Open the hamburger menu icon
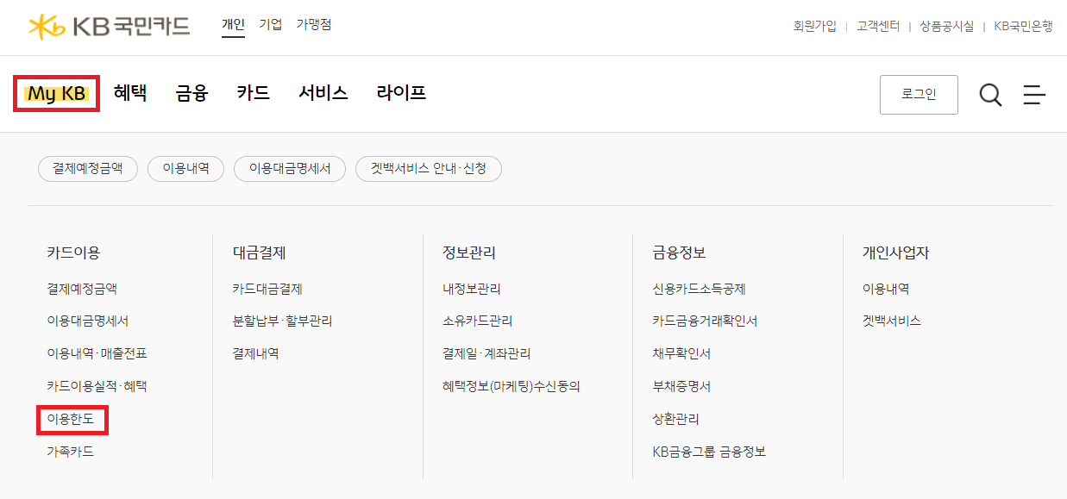This screenshot has height=499, width=1067. (x=1034, y=95)
